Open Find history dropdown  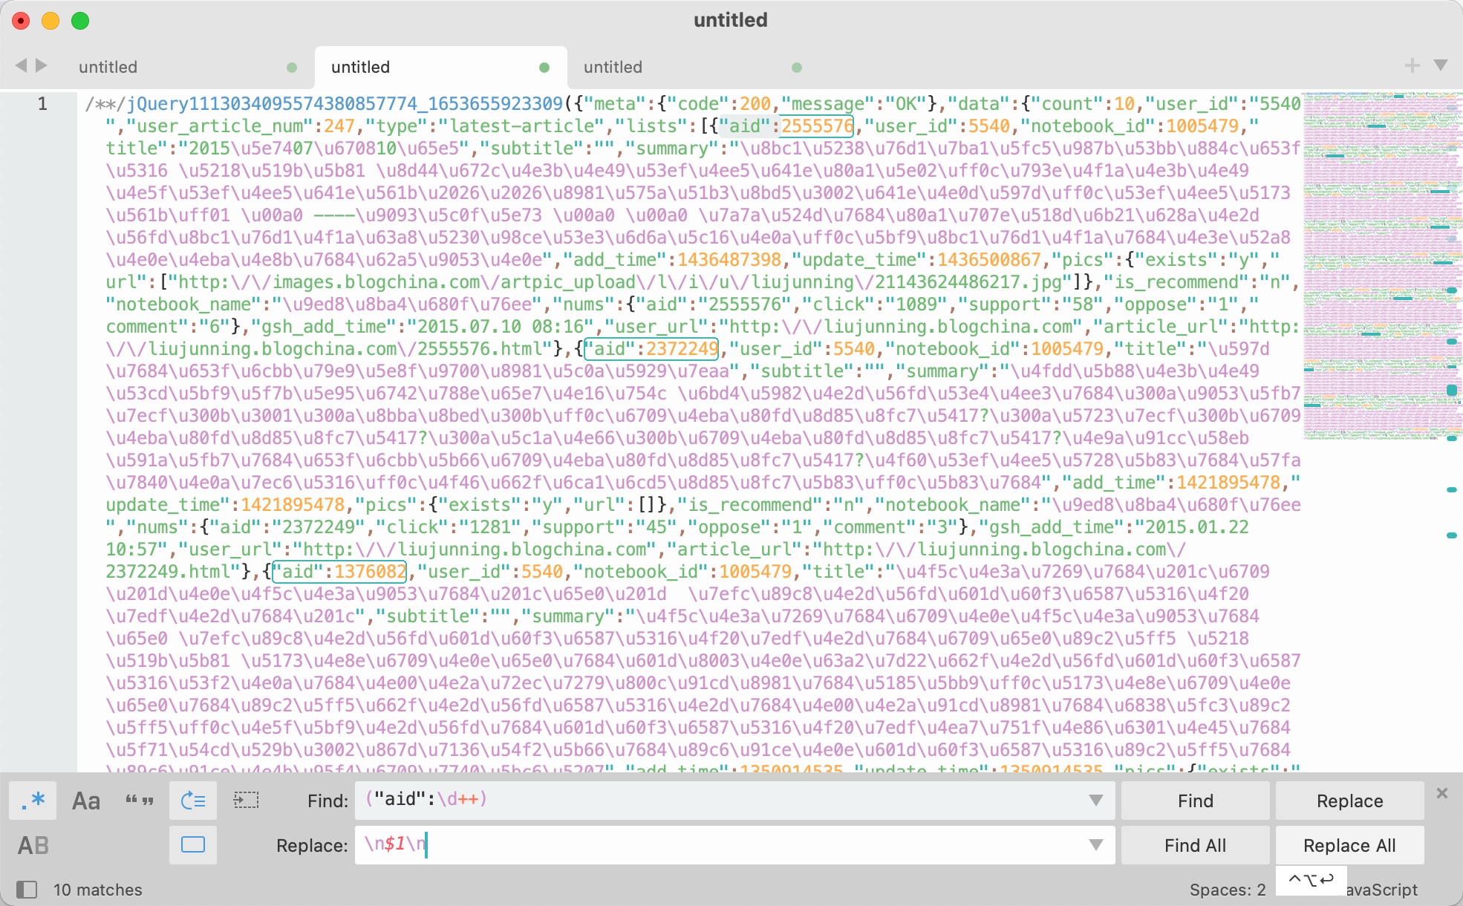(x=1095, y=801)
